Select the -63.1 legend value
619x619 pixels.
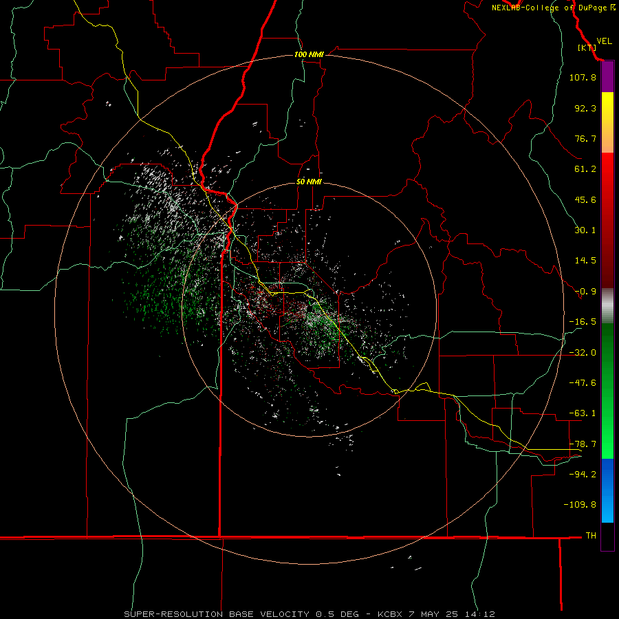pyautogui.click(x=583, y=413)
